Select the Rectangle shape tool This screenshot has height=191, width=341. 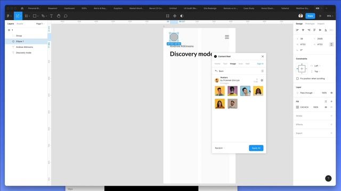click(34, 16)
